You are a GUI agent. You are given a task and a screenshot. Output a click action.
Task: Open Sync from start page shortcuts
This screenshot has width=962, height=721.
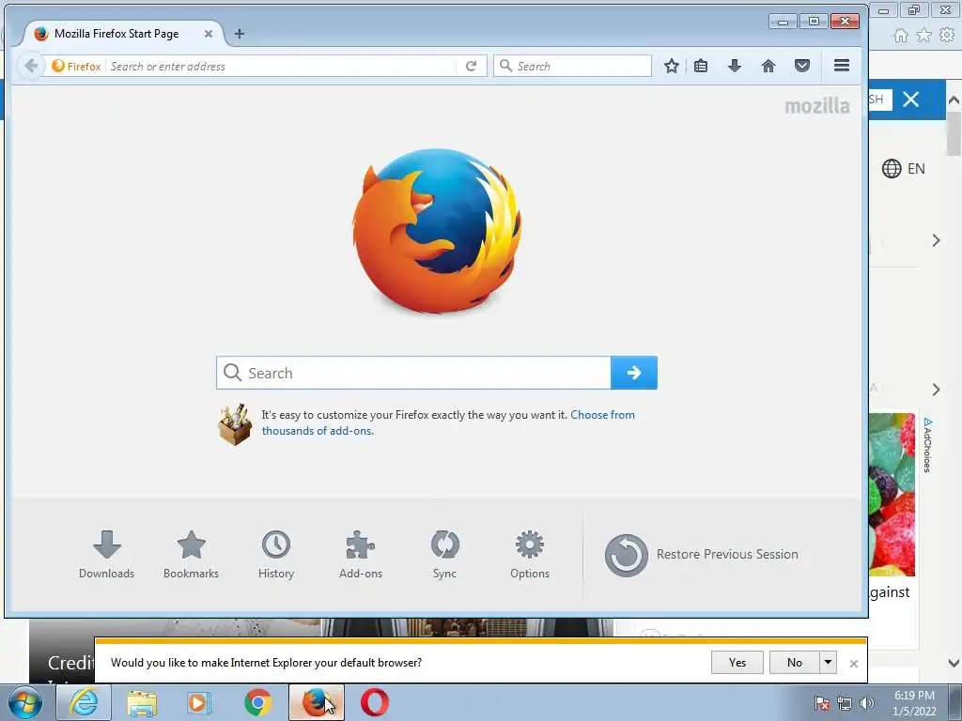pyautogui.click(x=444, y=554)
